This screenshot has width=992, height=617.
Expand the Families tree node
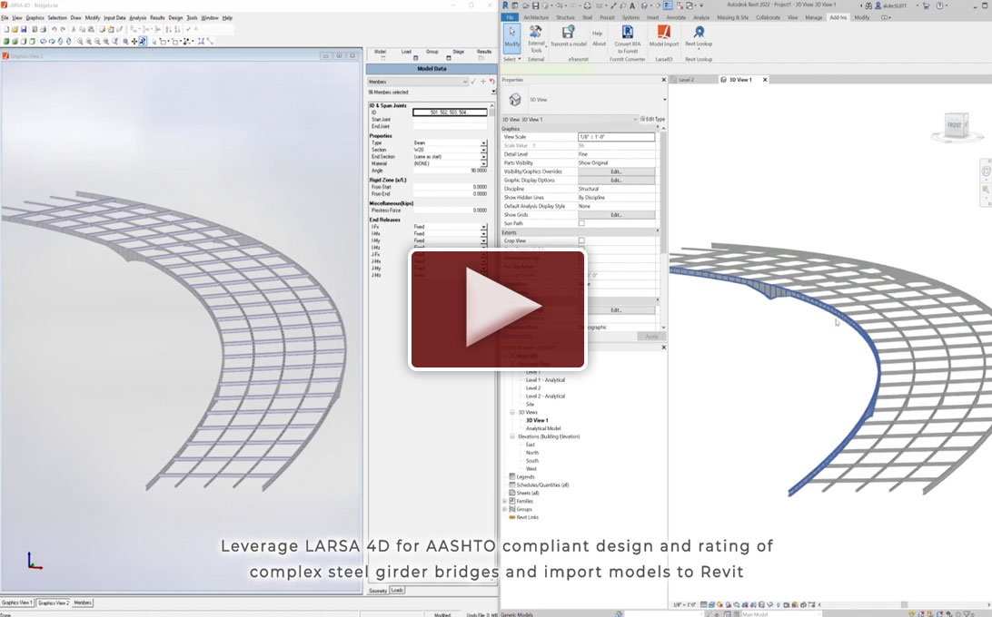(505, 501)
